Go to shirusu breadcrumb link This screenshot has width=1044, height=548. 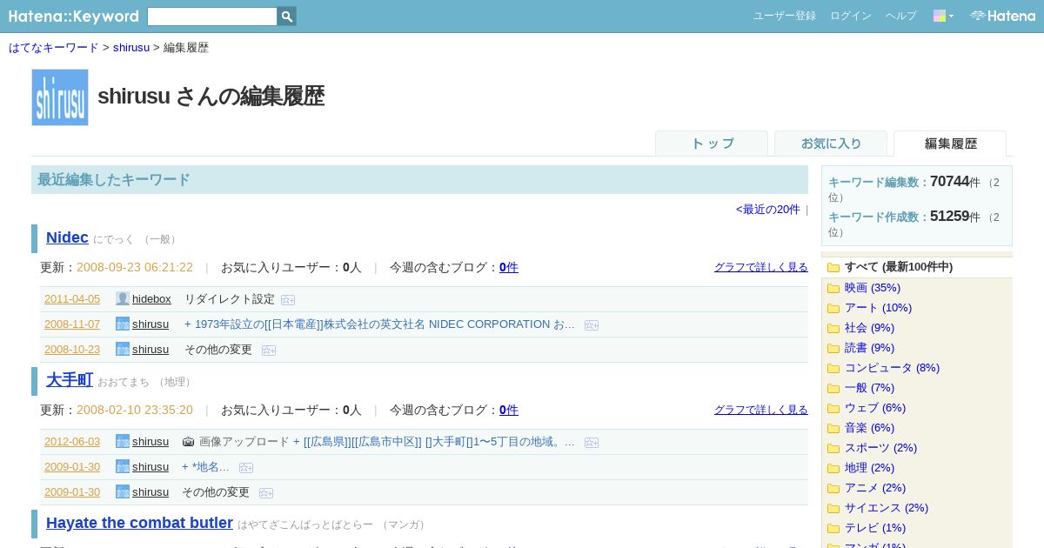click(x=131, y=47)
